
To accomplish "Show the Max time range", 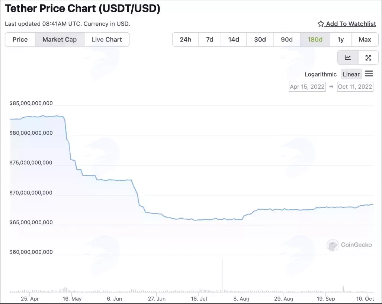I will point(365,39).
